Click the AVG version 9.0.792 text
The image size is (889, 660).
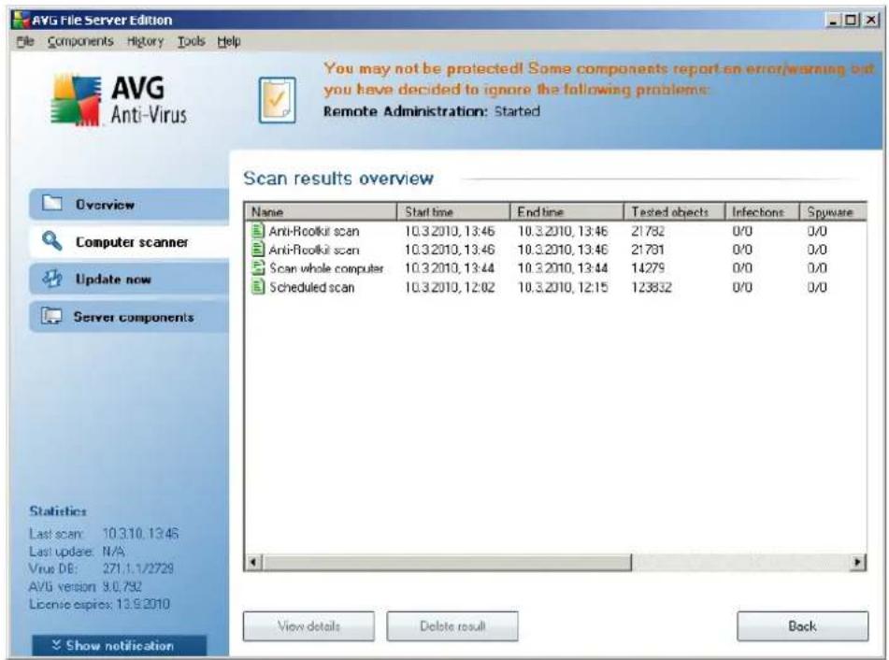tap(85, 586)
